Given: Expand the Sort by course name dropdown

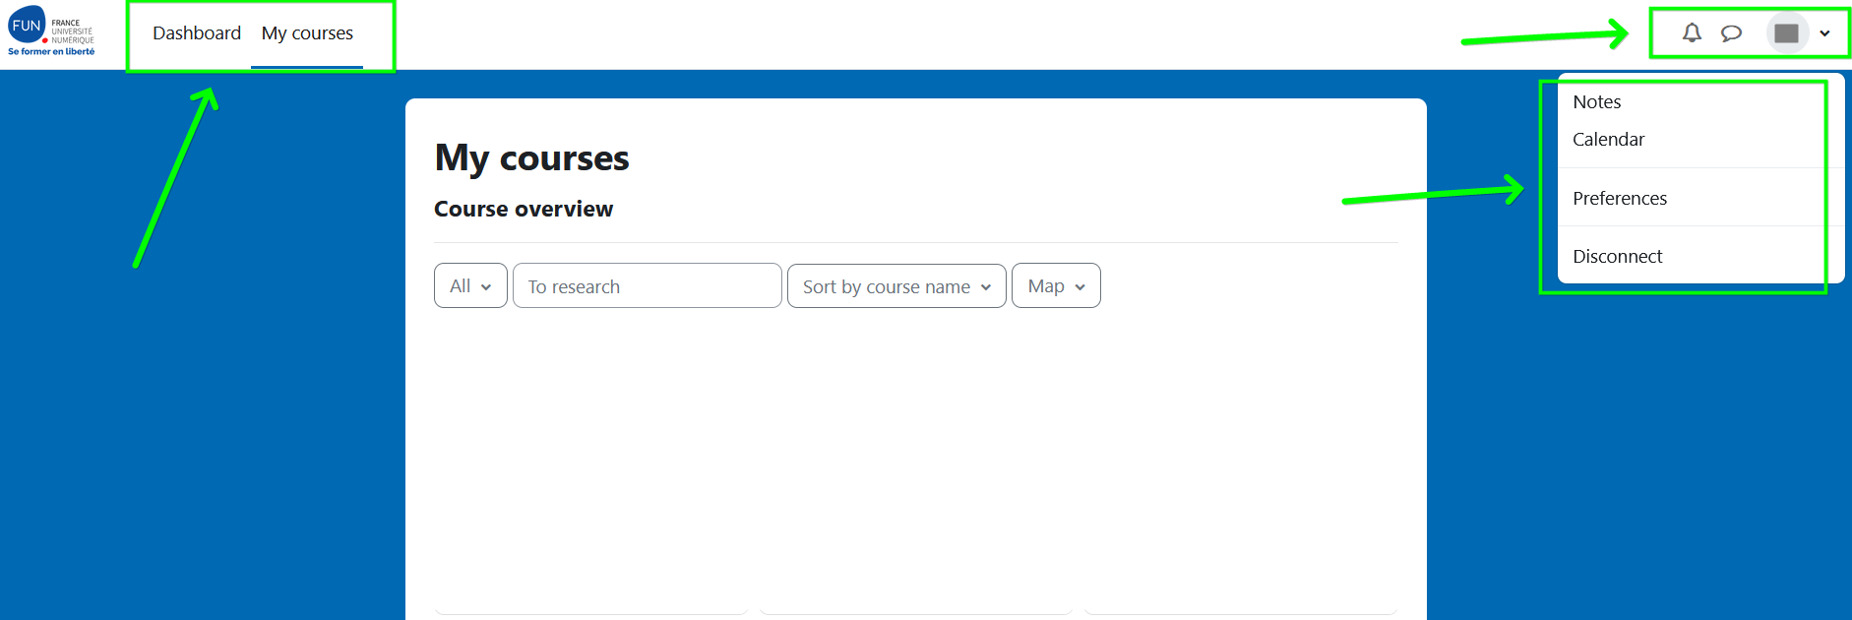Looking at the screenshot, I should pyautogui.click(x=895, y=286).
